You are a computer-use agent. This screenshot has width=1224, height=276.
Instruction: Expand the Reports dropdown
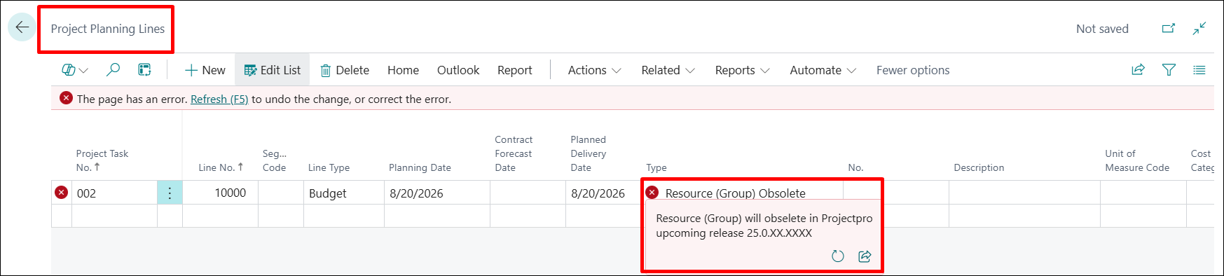[742, 70]
